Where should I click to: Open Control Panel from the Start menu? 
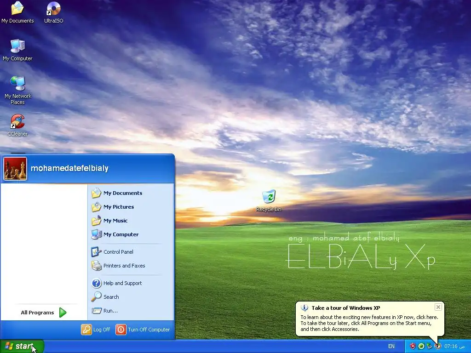118,252
